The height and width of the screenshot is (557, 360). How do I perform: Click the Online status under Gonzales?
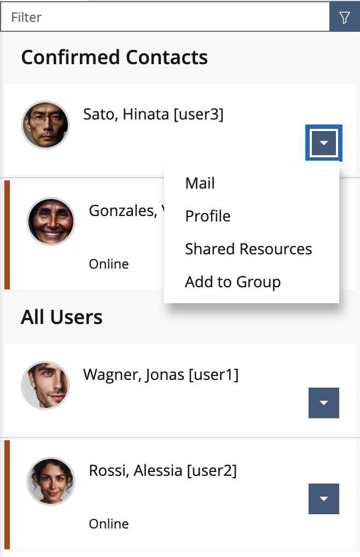[109, 264]
